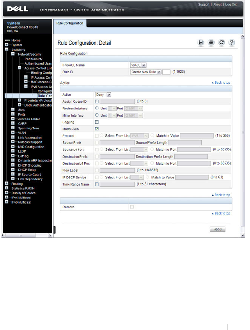Expand the IP Source Guard node
The image size is (250, 330).
pyautogui.click(x=13, y=174)
